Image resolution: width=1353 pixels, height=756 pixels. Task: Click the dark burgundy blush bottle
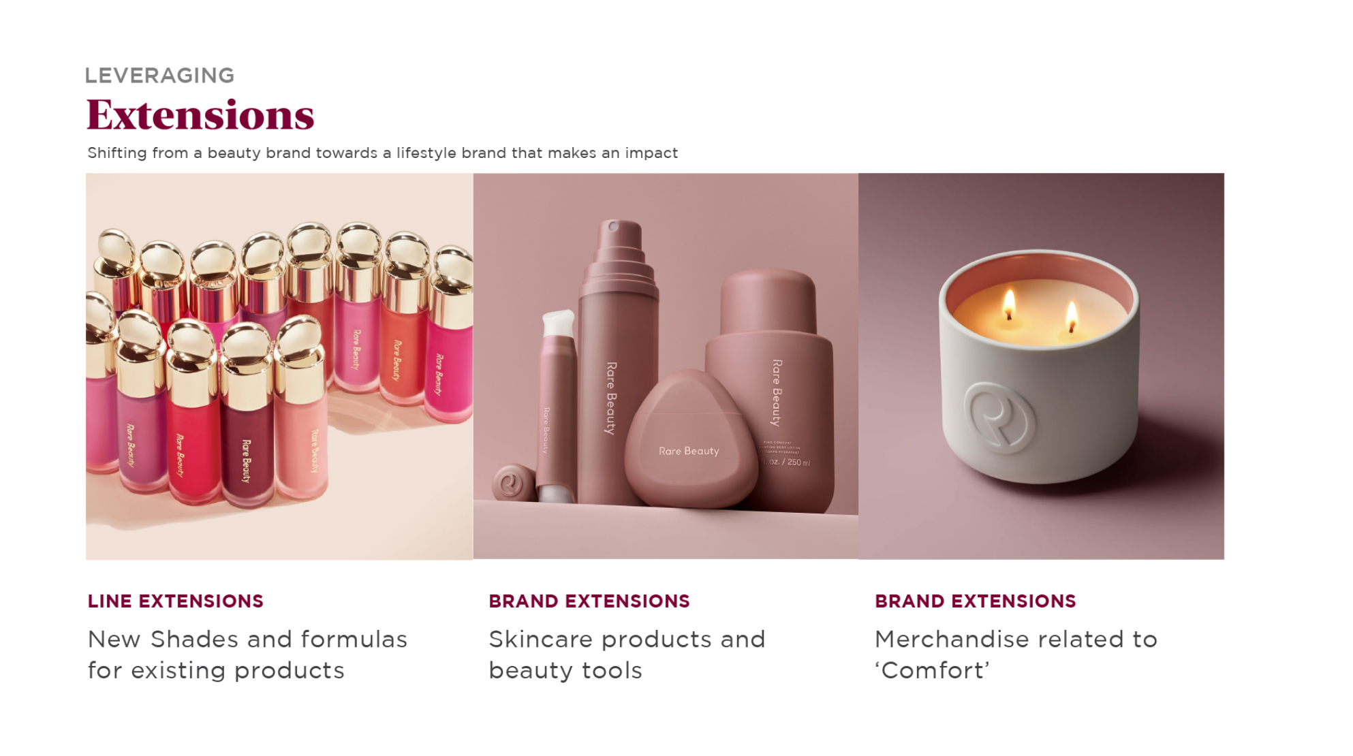coord(245,415)
